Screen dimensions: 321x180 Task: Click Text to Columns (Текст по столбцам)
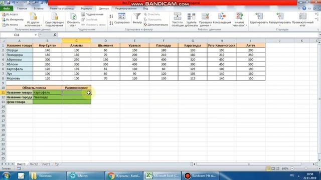coord(177,19)
